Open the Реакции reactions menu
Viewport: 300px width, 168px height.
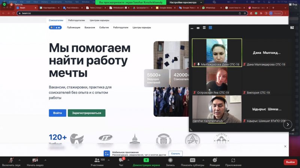pyautogui.click(x=214, y=162)
